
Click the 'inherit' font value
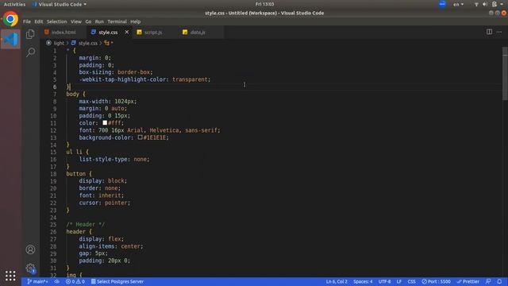click(x=110, y=195)
